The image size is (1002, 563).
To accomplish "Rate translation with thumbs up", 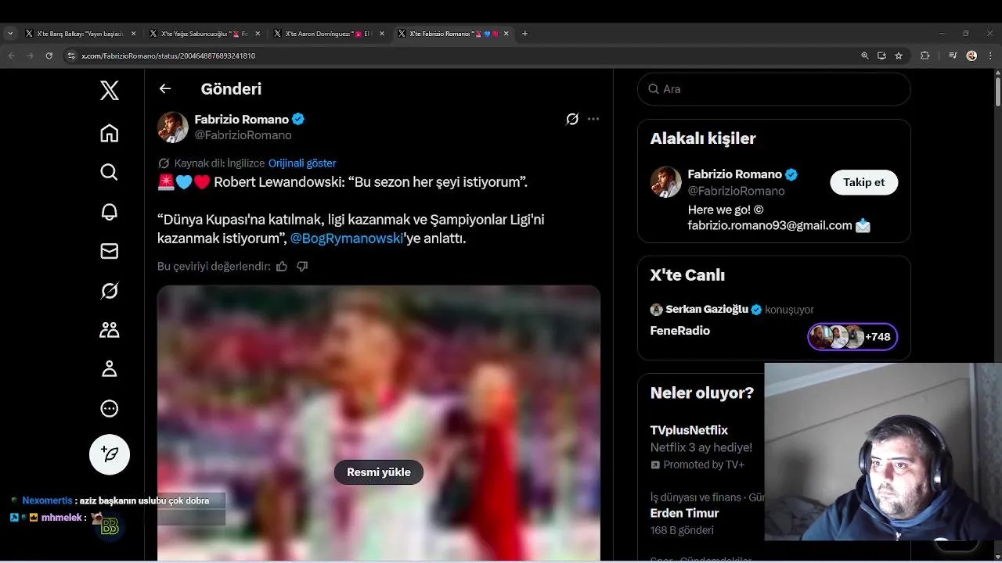I will (x=282, y=267).
